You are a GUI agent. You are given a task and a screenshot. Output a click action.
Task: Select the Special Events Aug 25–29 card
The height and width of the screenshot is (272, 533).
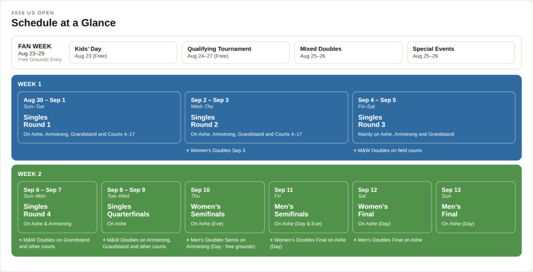coord(461,53)
